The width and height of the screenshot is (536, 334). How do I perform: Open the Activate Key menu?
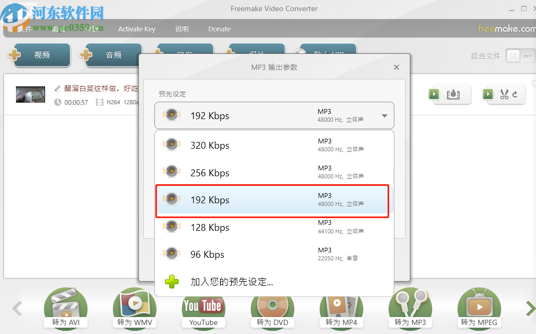coord(136,29)
